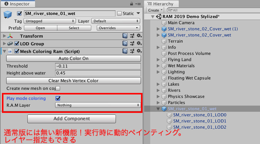This screenshot has width=260, height=144.
Task: Open the Hierarchy Create menu
Action: (155, 10)
